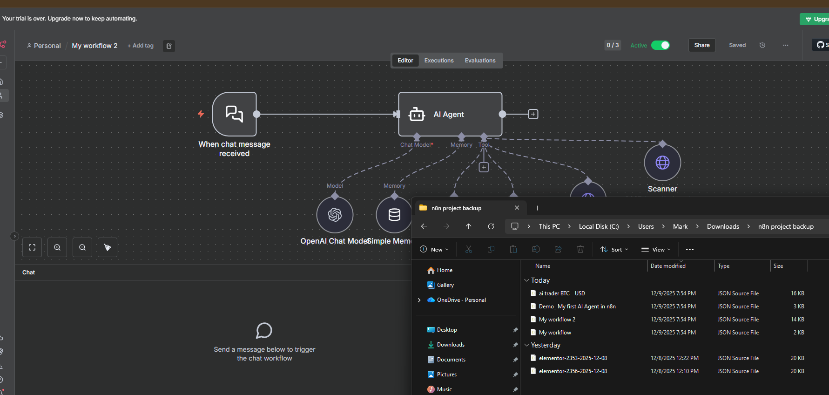Open chevron after Local Disk (C:) breadcrumb
The image size is (829, 395).
pos(628,226)
